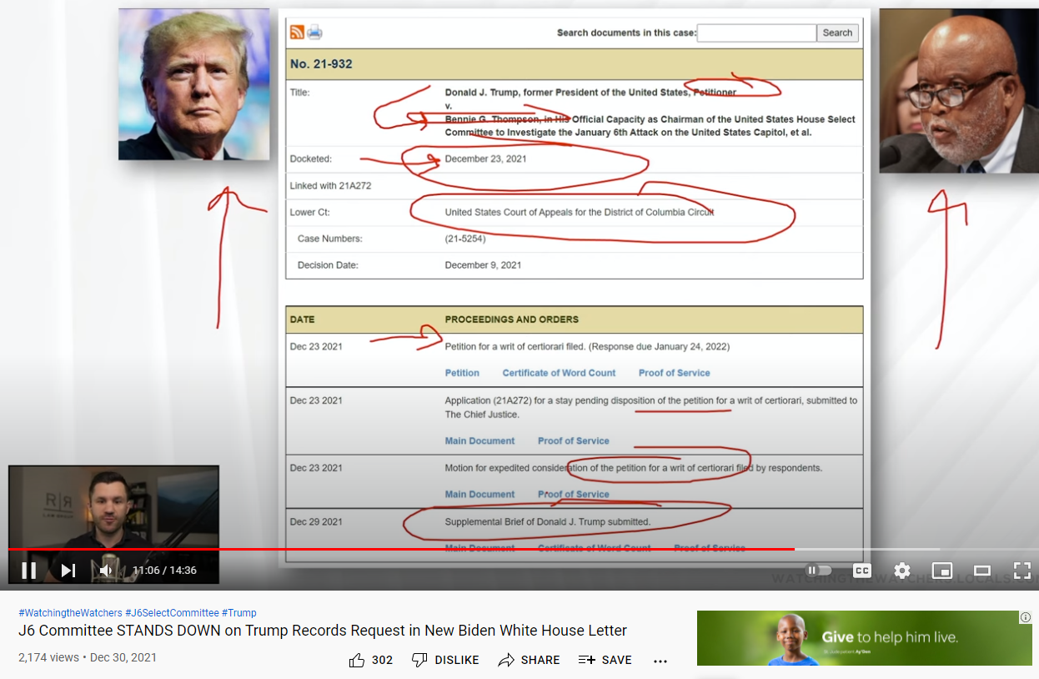The image size is (1039, 679).
Task: Click the video timestamp 11:06 / 14:36
Action: coord(164,571)
